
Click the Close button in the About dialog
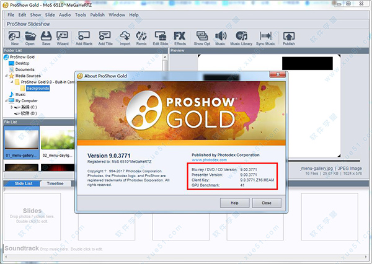[x=267, y=203]
